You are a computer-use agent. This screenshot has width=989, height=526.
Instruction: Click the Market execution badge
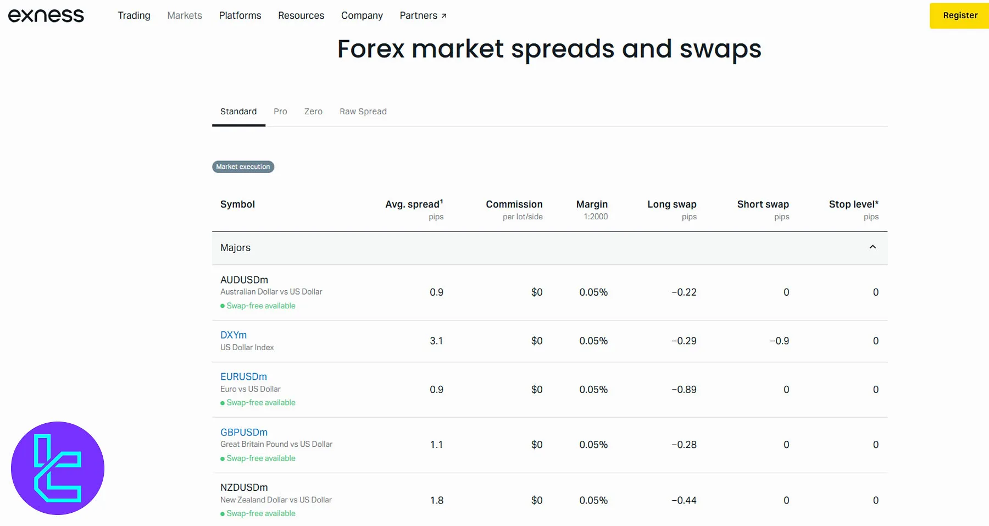click(x=243, y=167)
